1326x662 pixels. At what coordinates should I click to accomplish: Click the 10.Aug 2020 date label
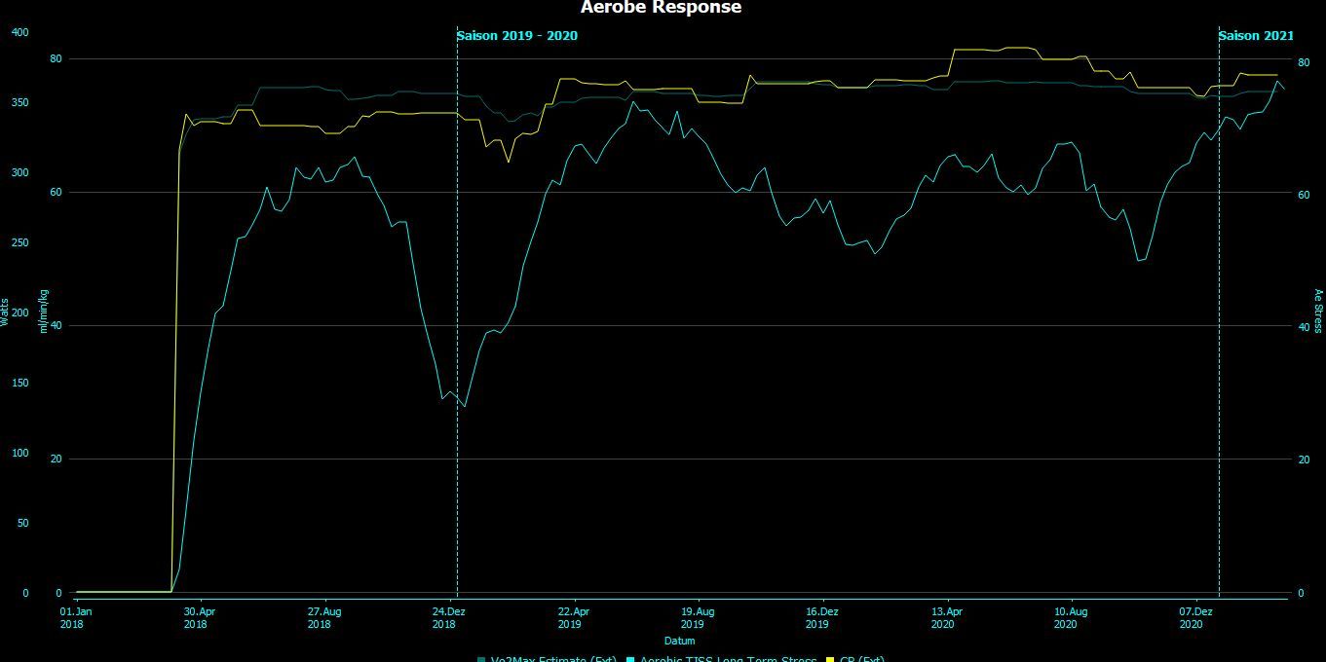[1071, 618]
